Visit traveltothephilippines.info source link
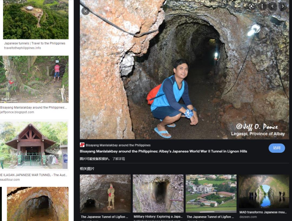 22,48
